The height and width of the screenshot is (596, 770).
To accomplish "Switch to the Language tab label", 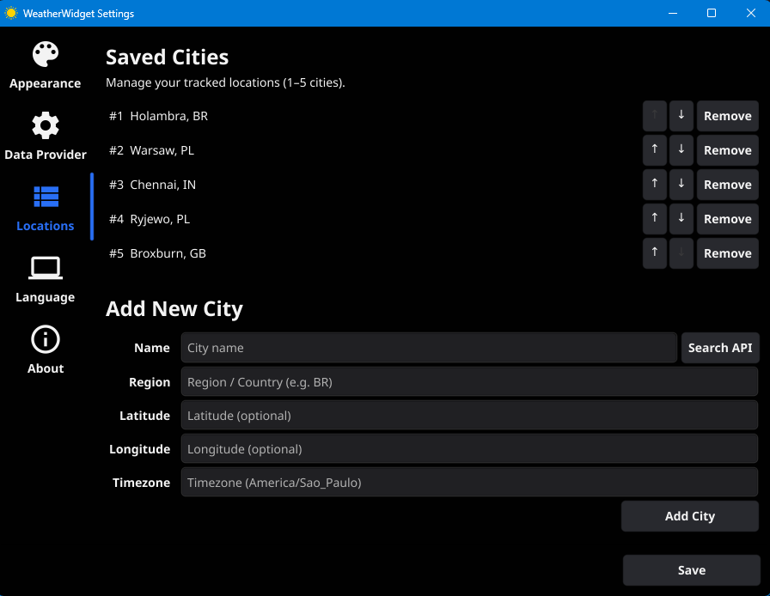I will [x=46, y=297].
